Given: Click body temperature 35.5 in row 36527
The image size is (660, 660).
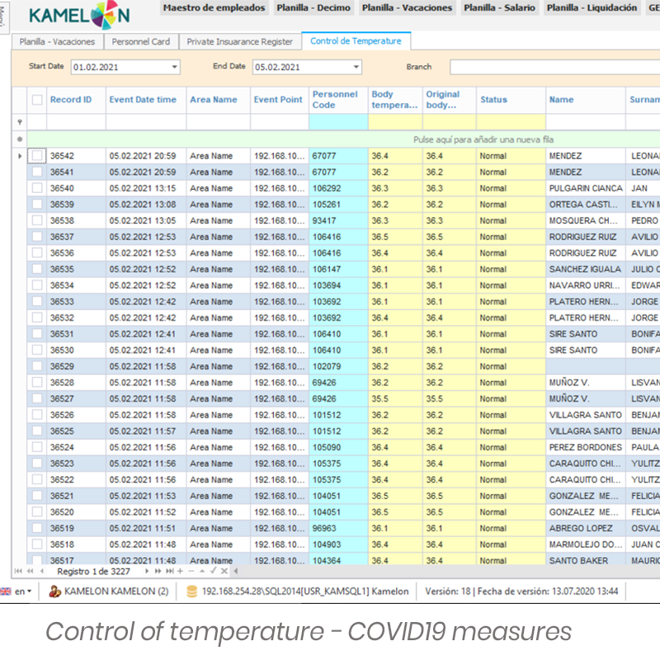Looking at the screenshot, I should [x=395, y=398].
